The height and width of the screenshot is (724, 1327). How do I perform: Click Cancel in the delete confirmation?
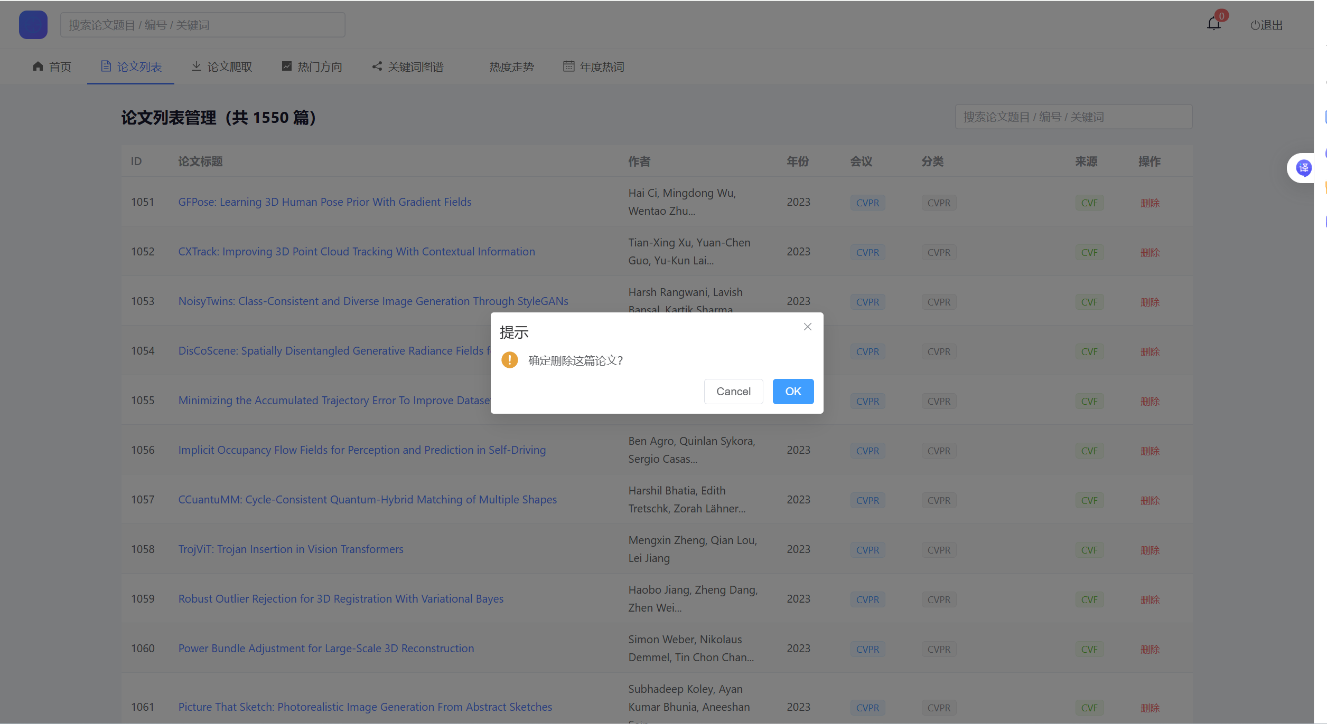click(733, 392)
